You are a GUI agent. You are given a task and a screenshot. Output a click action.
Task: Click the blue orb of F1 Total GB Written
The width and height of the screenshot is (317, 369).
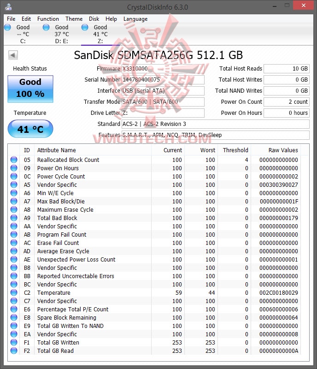pyautogui.click(x=14, y=342)
